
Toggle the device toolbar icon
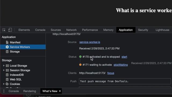click(x=10, y=30)
